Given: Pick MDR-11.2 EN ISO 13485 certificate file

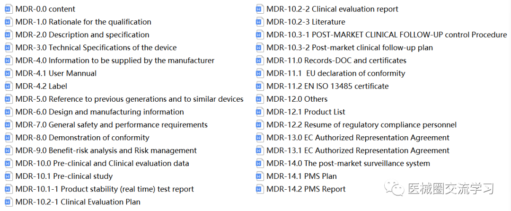Looking at the screenshot, I should click(322, 86).
